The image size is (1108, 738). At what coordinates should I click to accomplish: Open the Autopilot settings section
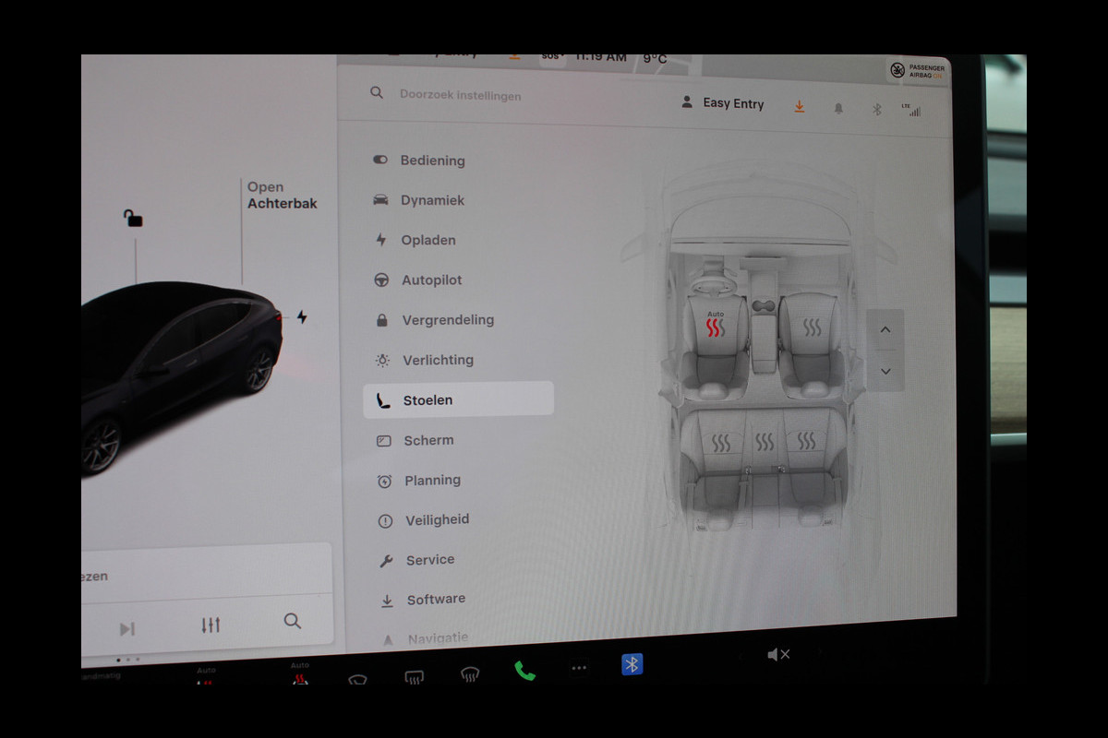coord(431,280)
